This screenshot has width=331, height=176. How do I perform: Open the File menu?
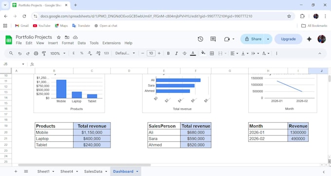(x=19, y=43)
